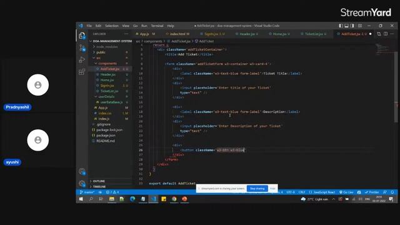The width and height of the screenshot is (400, 225).
Task: Switch to the index.html editor tab
Action: coord(177,34)
